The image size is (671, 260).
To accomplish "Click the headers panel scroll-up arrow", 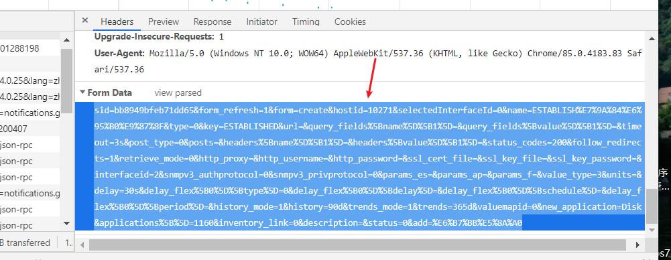I will [652, 39].
